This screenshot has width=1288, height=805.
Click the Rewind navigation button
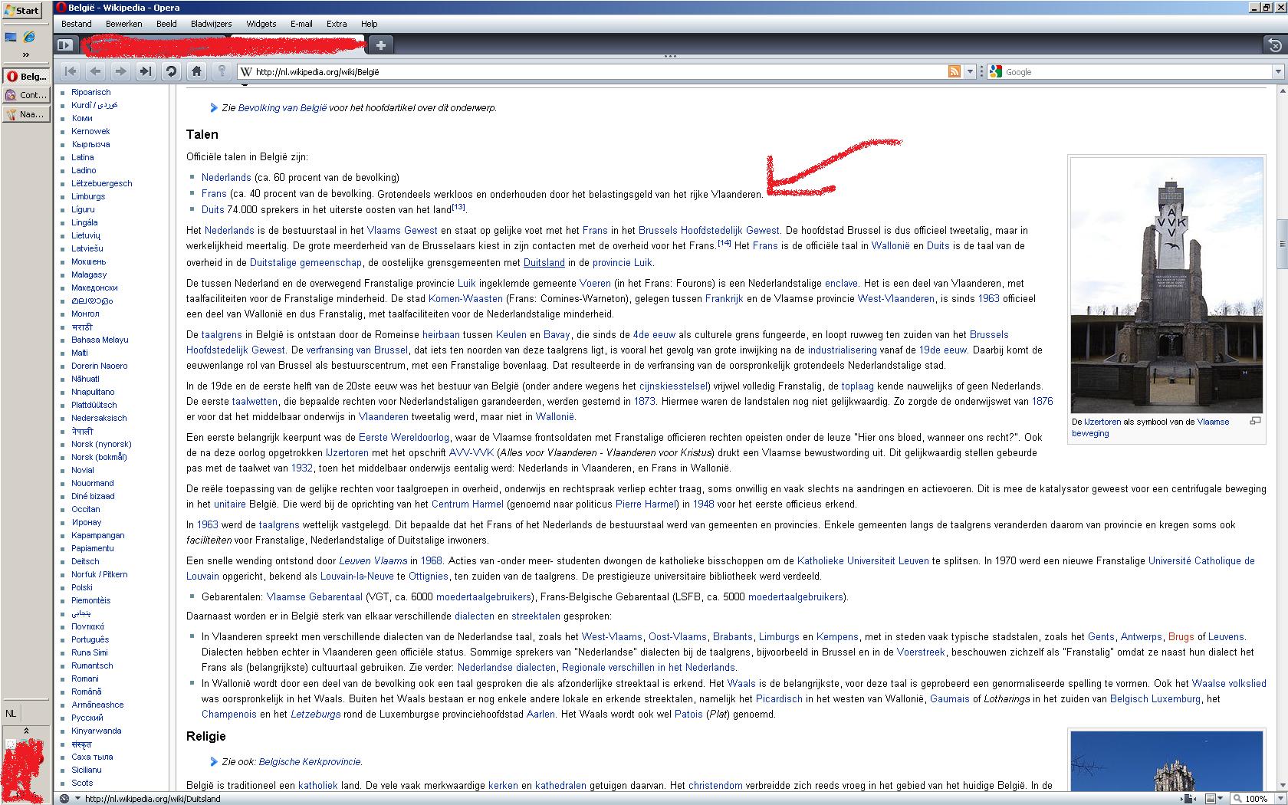70,71
